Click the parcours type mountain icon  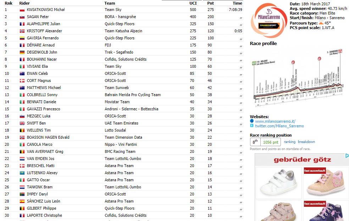[x=321, y=23]
